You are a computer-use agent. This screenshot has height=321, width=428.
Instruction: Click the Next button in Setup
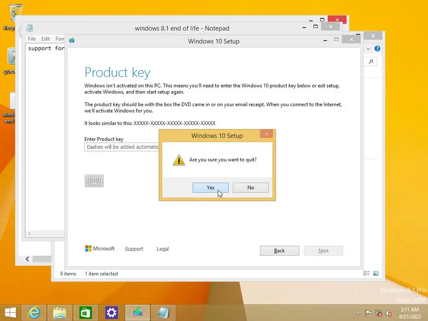pyautogui.click(x=324, y=251)
